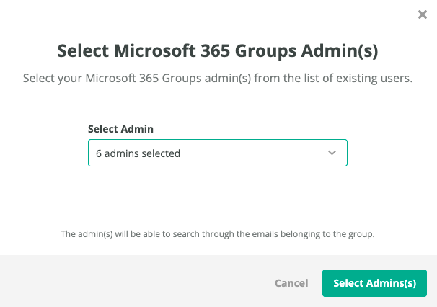
Task: Submit chosen admins with the green button
Action: click(374, 283)
